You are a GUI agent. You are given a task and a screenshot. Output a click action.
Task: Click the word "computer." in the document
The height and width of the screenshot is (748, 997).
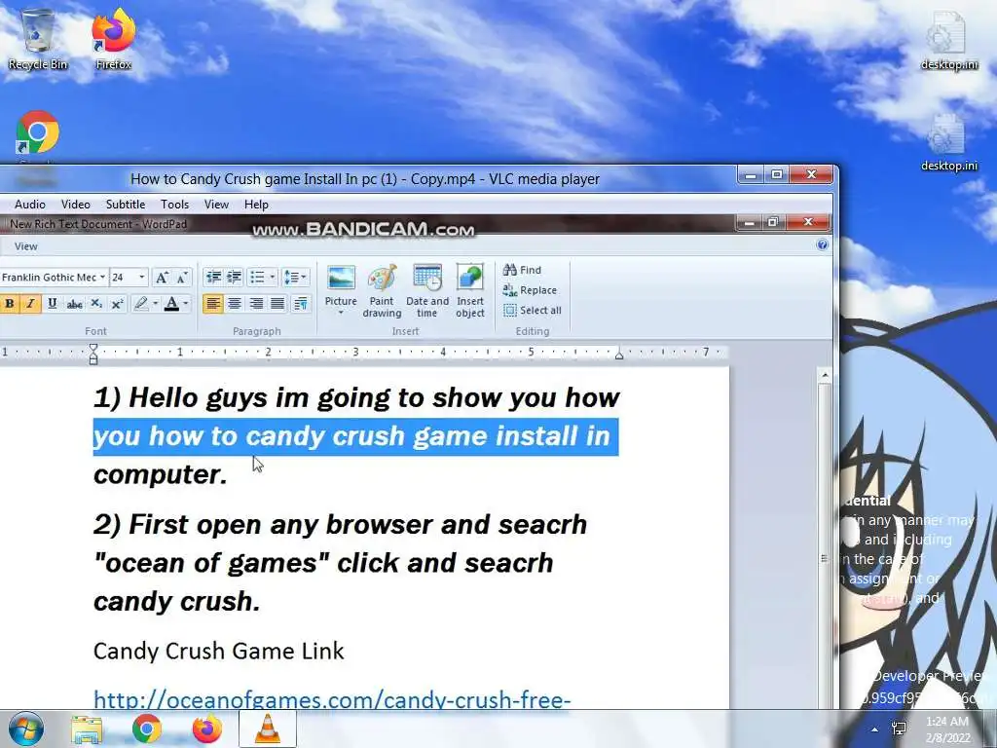161,474
